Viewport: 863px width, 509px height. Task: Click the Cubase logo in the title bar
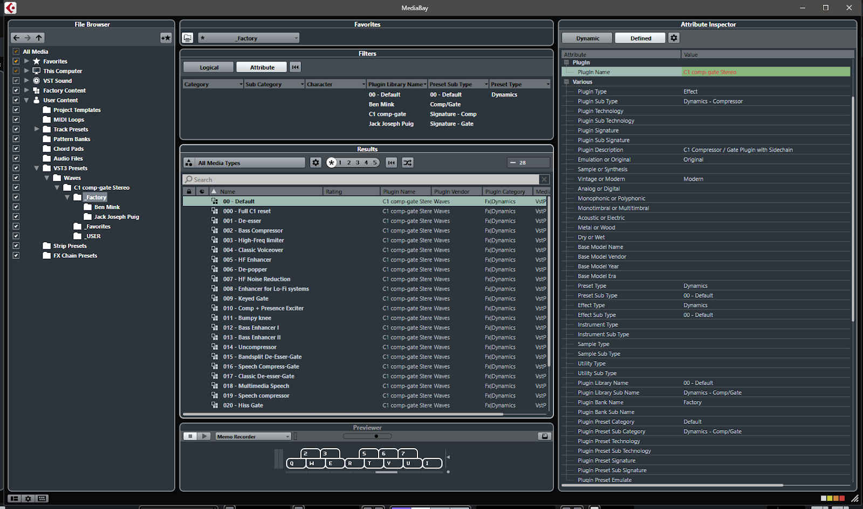coord(10,8)
